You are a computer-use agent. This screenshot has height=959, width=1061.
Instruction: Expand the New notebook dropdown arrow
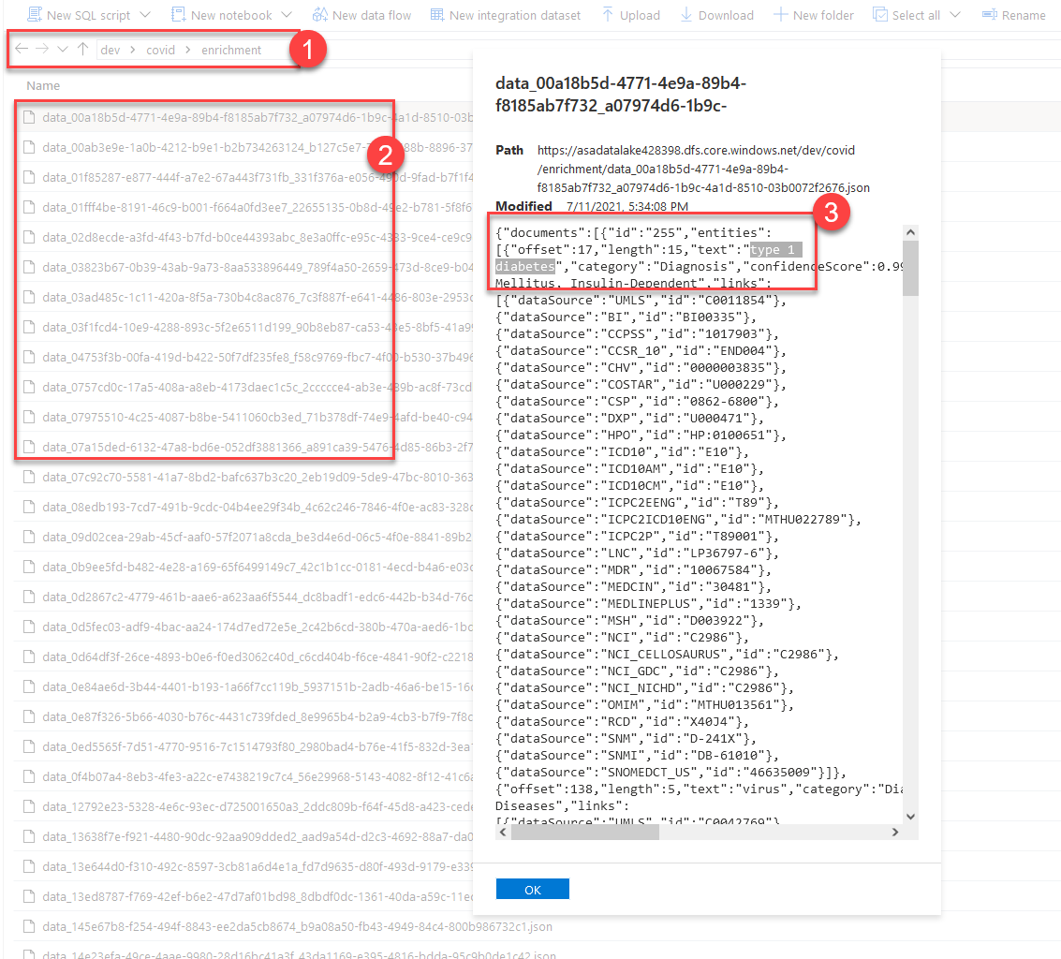point(287,15)
